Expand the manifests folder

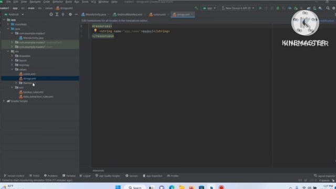pyautogui.click(x=8, y=24)
